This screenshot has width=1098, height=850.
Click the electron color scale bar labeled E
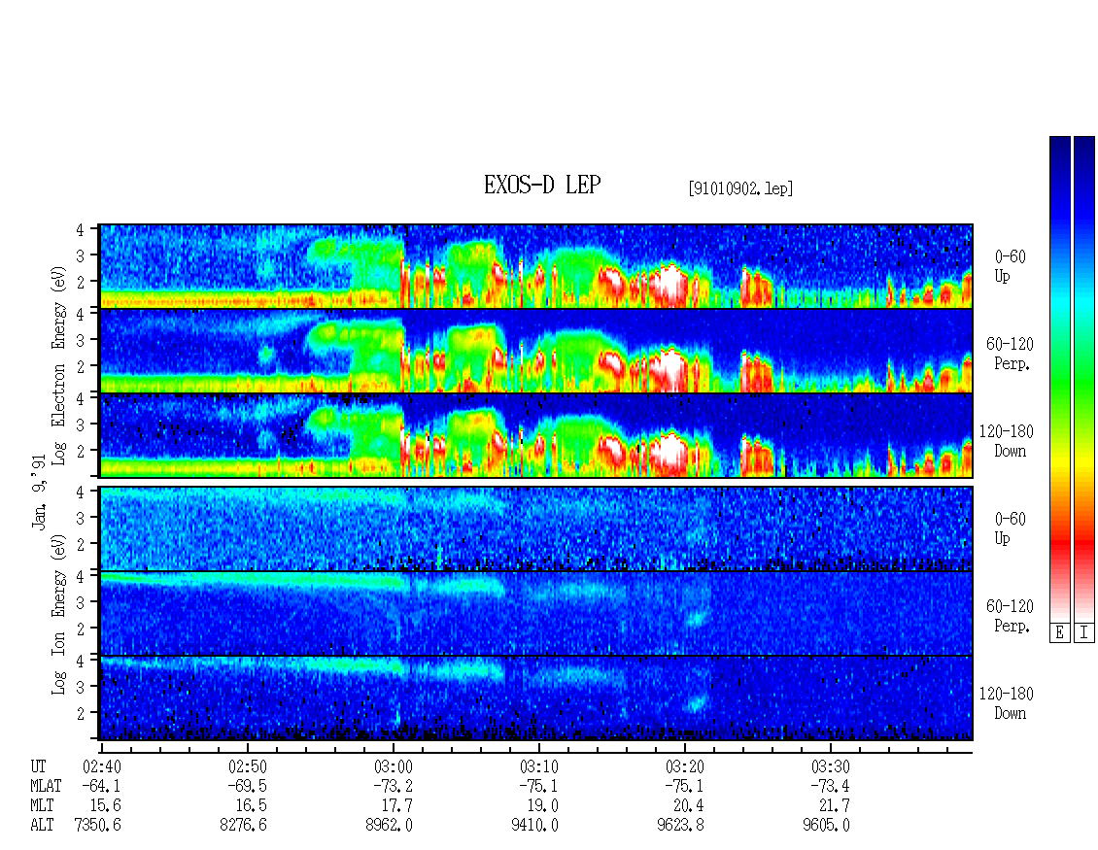[1059, 379]
